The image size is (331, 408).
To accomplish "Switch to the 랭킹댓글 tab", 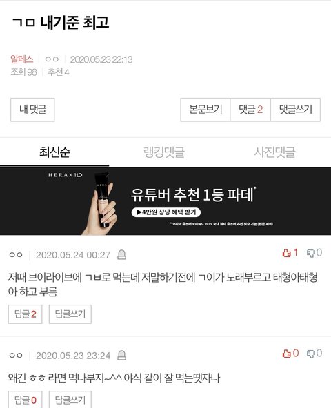I will (x=164, y=152).
